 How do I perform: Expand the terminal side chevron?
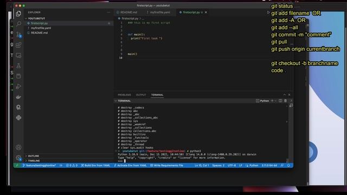point(291,101)
